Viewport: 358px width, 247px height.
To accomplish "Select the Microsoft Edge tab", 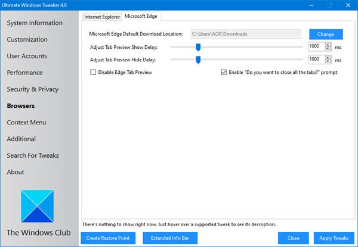I will coord(141,16).
